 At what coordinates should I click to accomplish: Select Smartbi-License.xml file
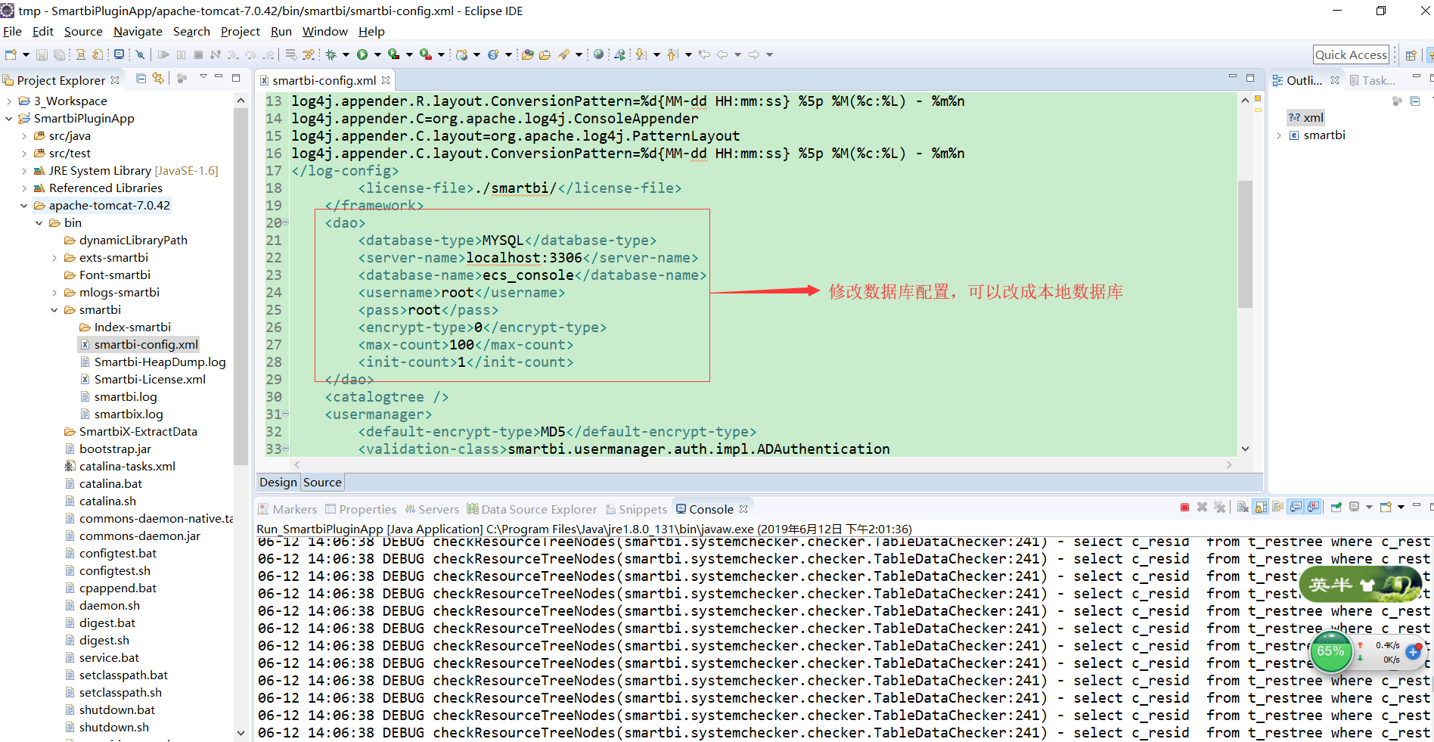(x=143, y=379)
